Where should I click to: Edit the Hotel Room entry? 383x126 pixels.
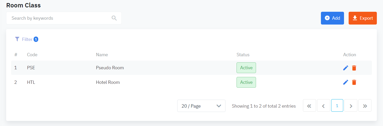346,82
